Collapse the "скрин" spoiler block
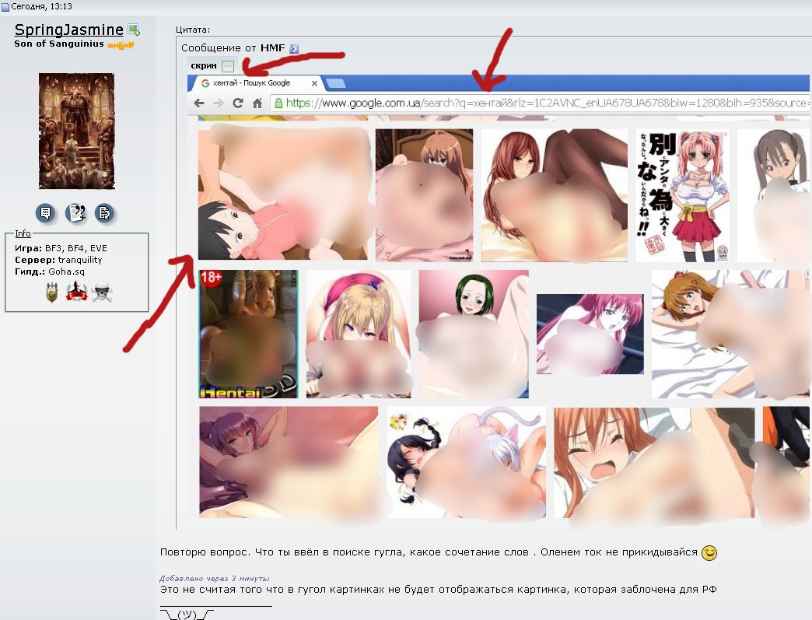812x620 pixels. click(204, 66)
